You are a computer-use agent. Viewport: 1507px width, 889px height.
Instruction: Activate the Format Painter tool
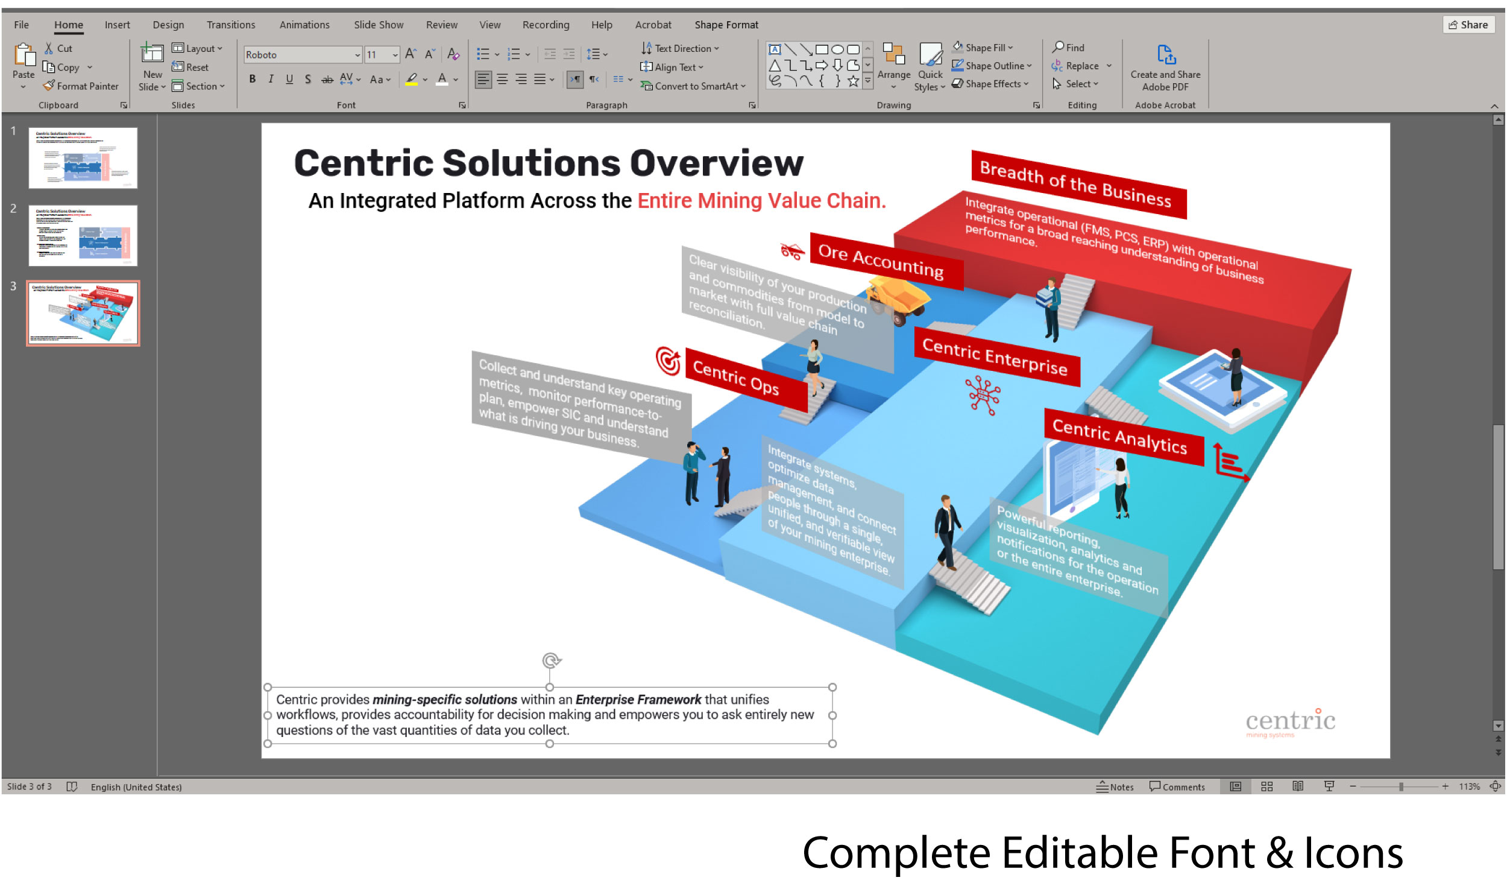(80, 86)
